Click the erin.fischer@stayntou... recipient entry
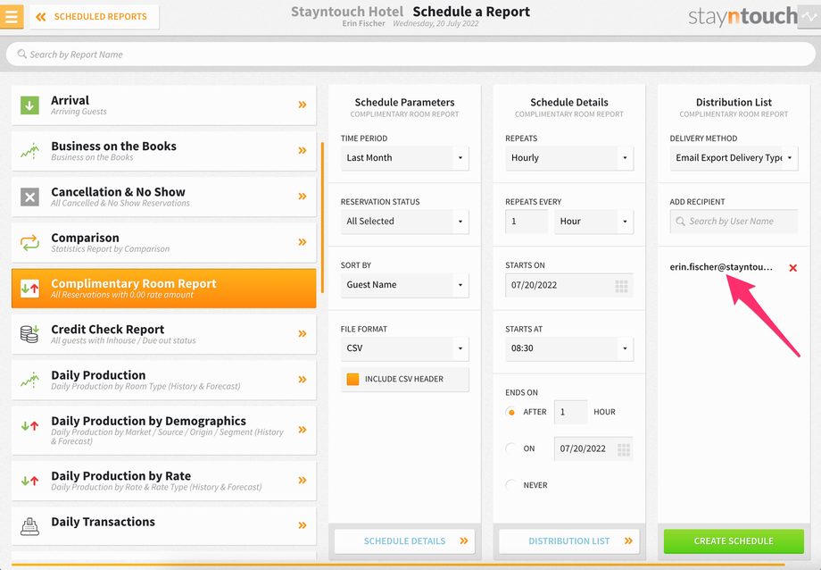The height and width of the screenshot is (570, 821). tap(721, 267)
